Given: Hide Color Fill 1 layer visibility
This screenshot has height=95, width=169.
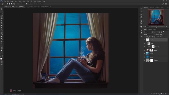Looking at the screenshot, I should (x=144, y=60).
